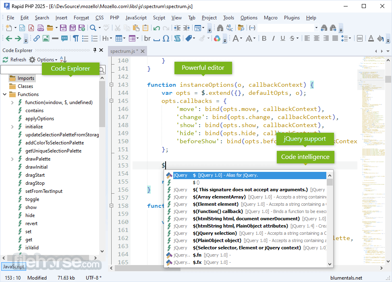Toggle Align Left

coord(307,38)
